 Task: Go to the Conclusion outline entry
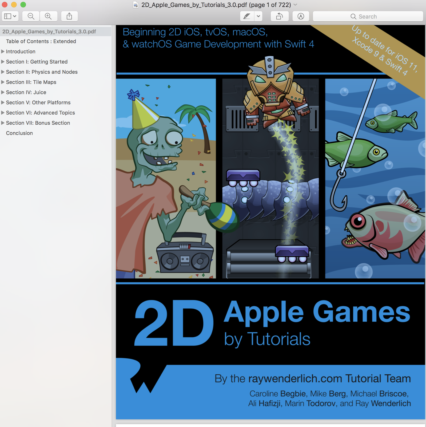click(19, 133)
